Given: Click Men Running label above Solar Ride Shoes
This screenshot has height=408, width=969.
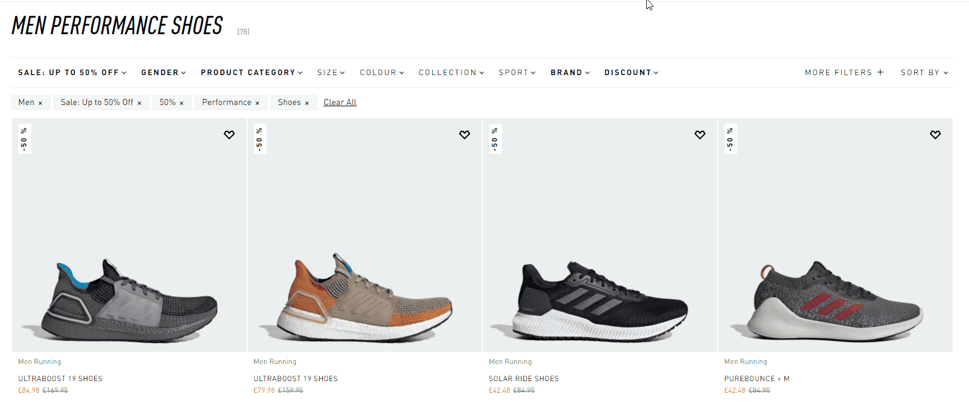Looking at the screenshot, I should click(510, 362).
